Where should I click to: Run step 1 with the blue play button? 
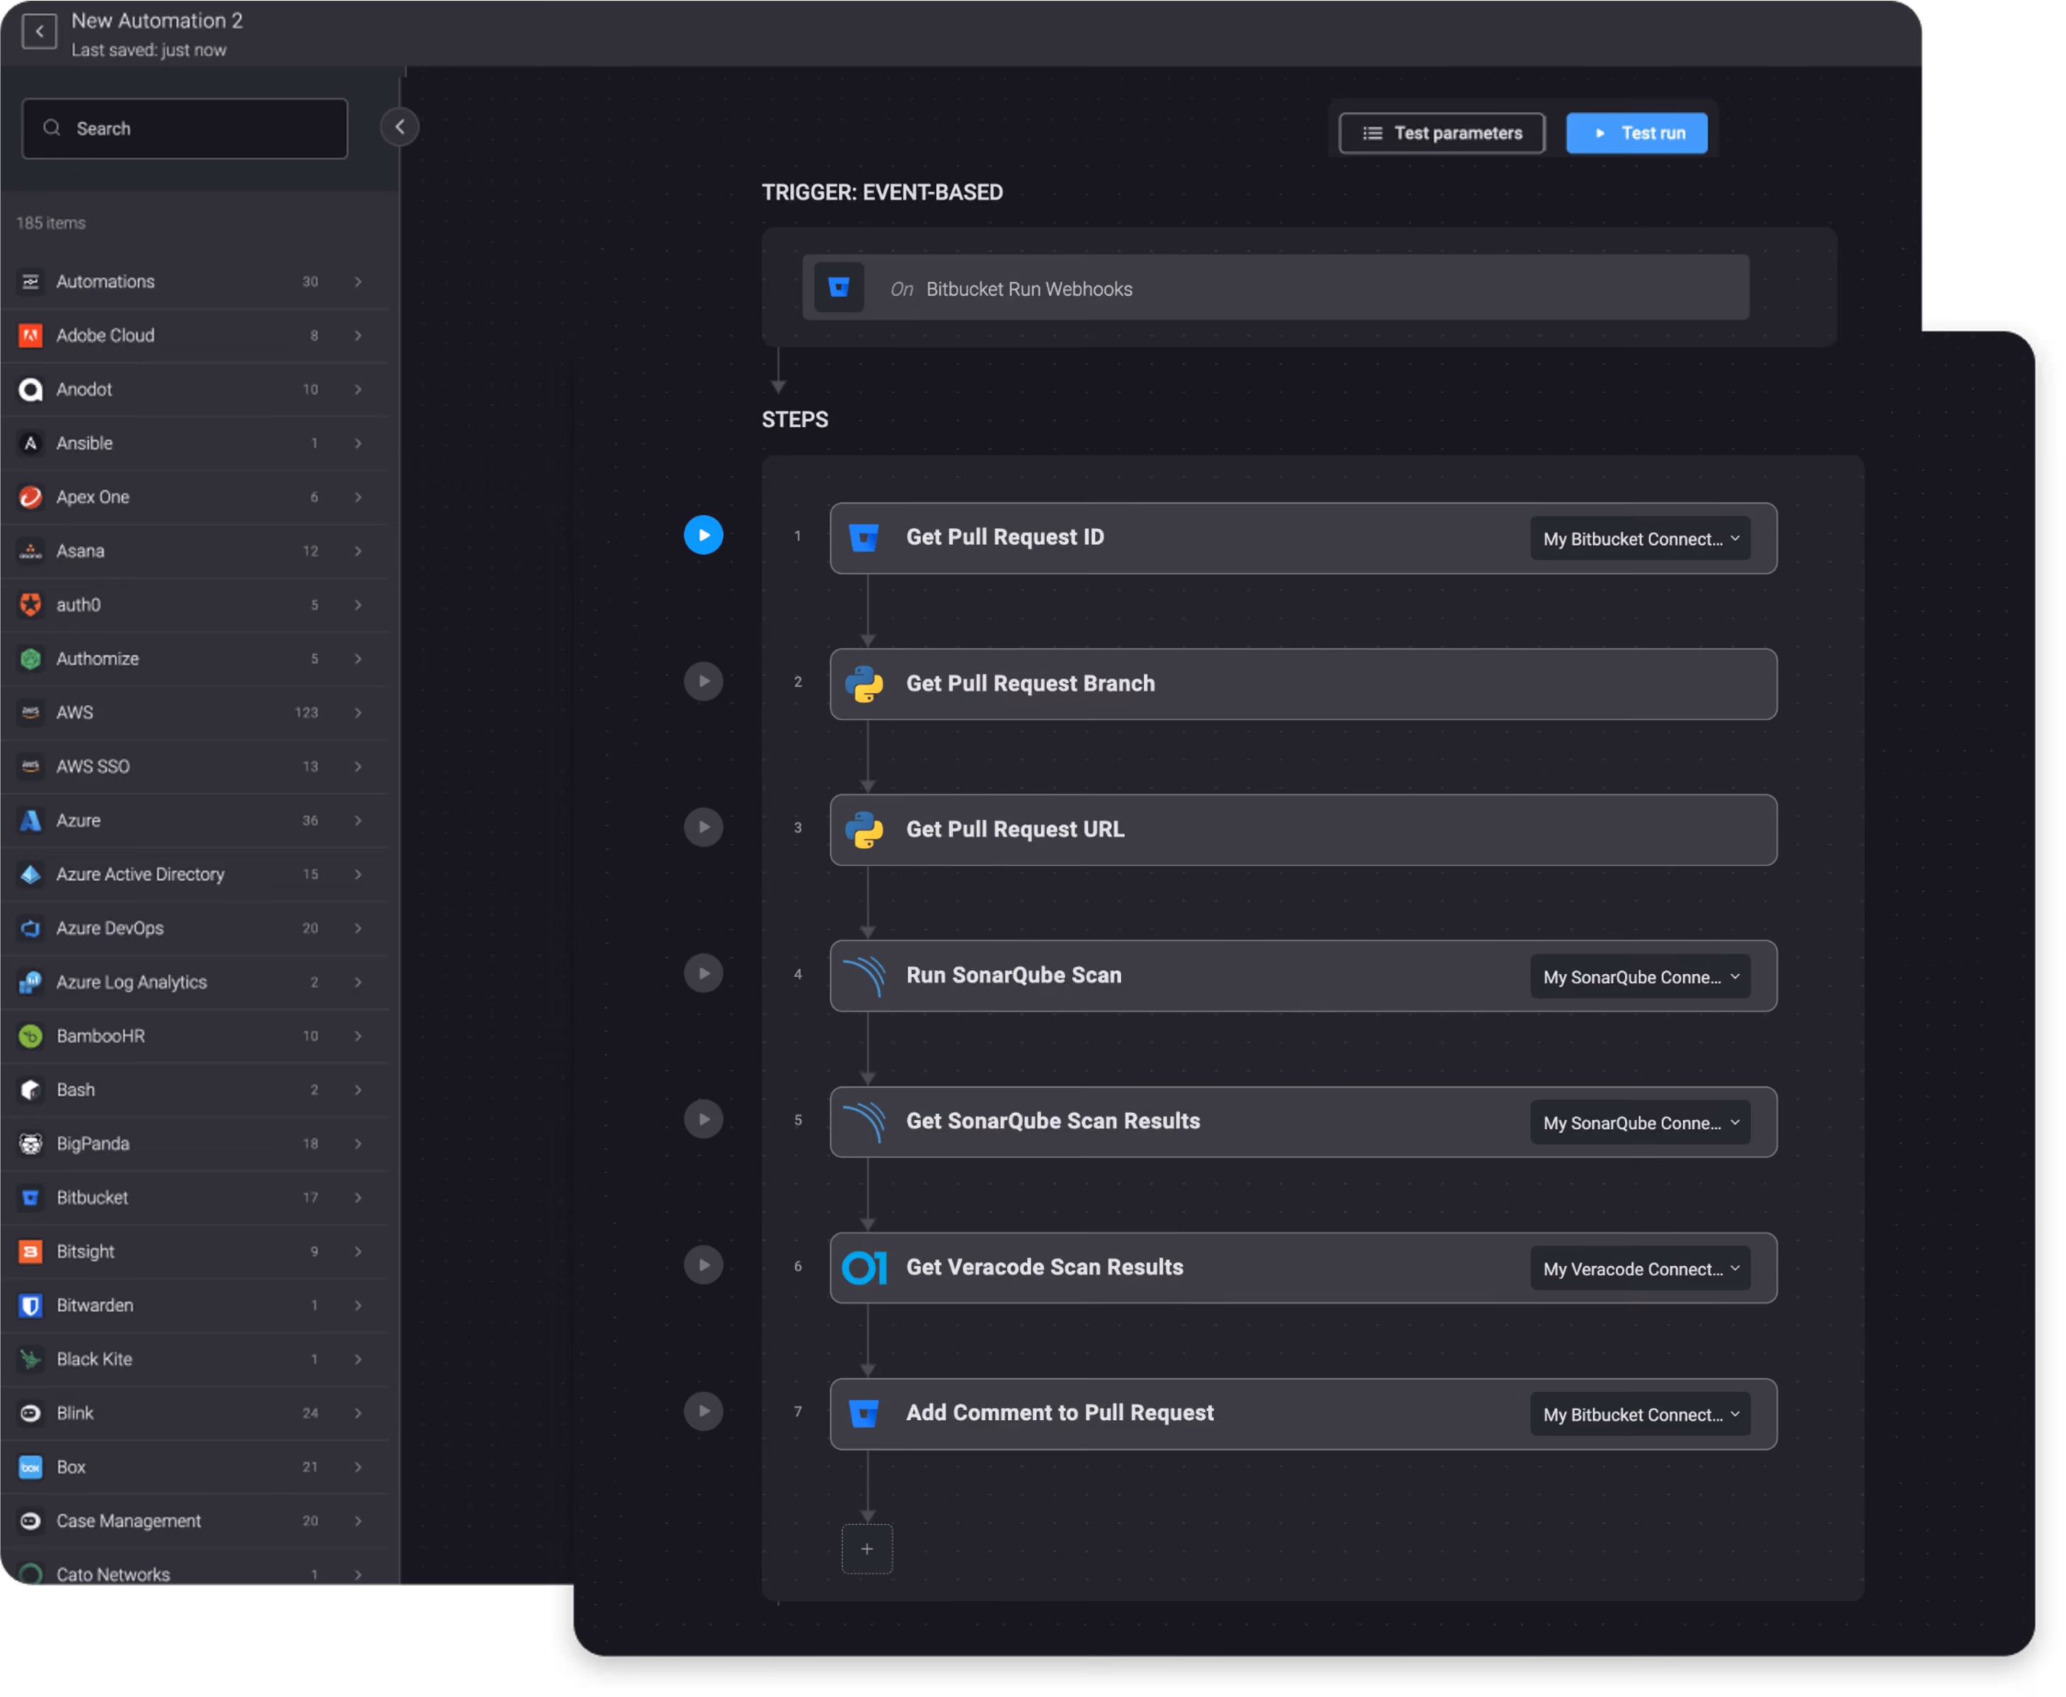coord(704,536)
